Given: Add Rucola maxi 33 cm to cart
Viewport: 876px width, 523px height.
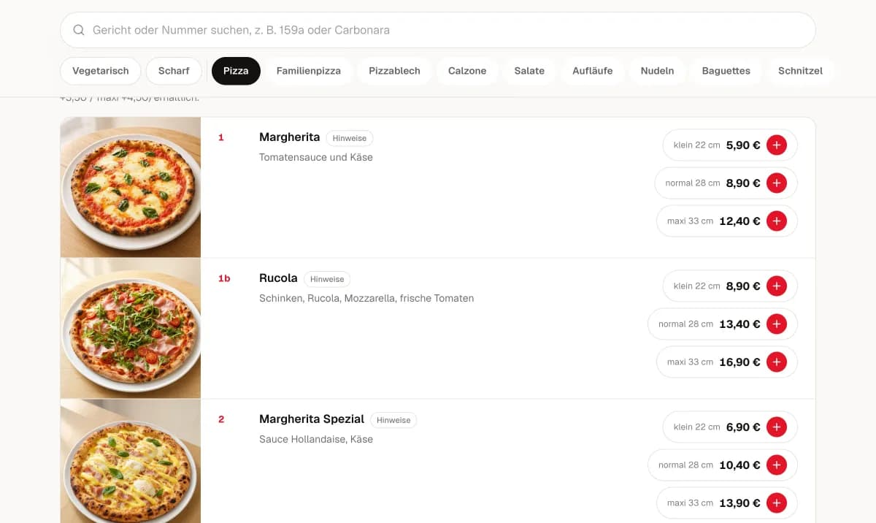Looking at the screenshot, I should pyautogui.click(x=777, y=362).
